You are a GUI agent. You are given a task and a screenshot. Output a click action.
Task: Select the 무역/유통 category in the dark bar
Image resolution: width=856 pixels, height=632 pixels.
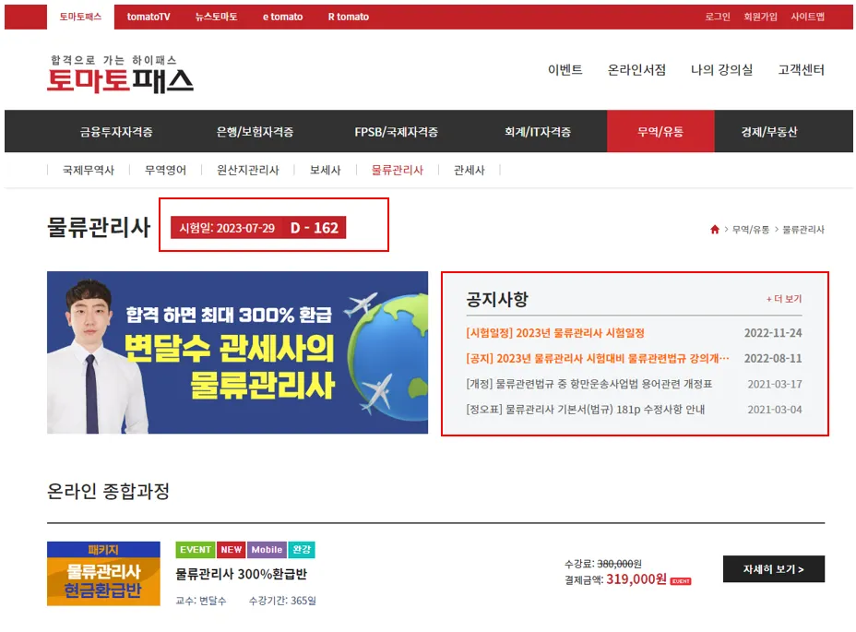(x=660, y=132)
